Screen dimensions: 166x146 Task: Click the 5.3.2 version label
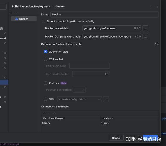click(137, 28)
